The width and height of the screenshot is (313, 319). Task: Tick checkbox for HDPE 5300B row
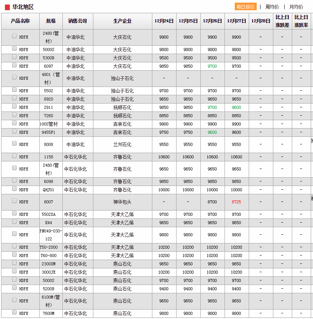[14, 57]
